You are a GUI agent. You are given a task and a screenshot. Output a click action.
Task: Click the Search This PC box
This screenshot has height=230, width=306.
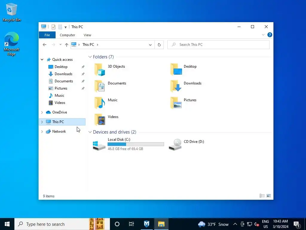[x=218, y=45]
